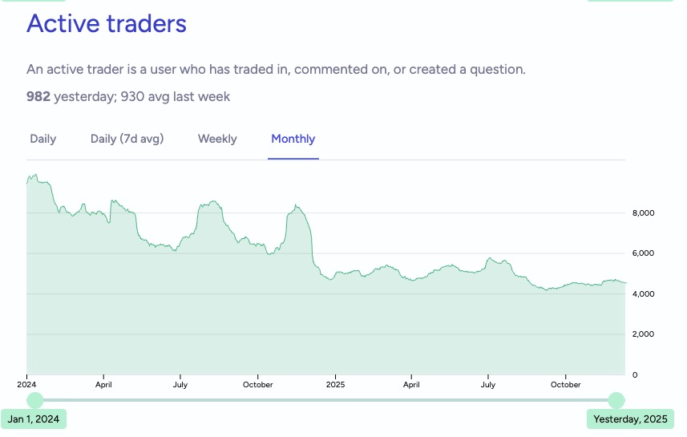Viewport: 687px width, 437px height.
Task: Click the '2025' x-axis label
Action: point(334,385)
